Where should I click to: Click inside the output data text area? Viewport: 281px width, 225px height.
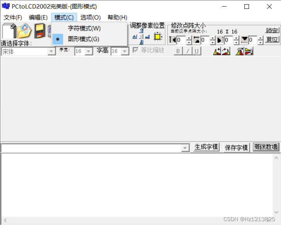point(137,185)
